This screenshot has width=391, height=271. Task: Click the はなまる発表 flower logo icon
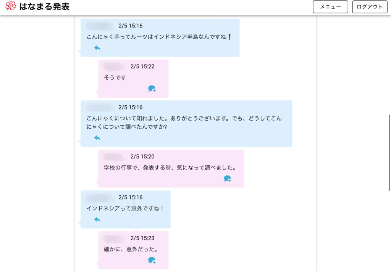tap(11, 6)
